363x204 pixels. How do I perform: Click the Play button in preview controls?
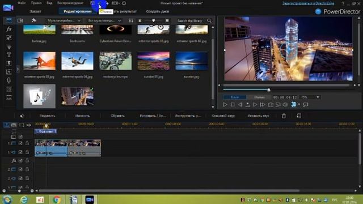click(x=225, y=104)
